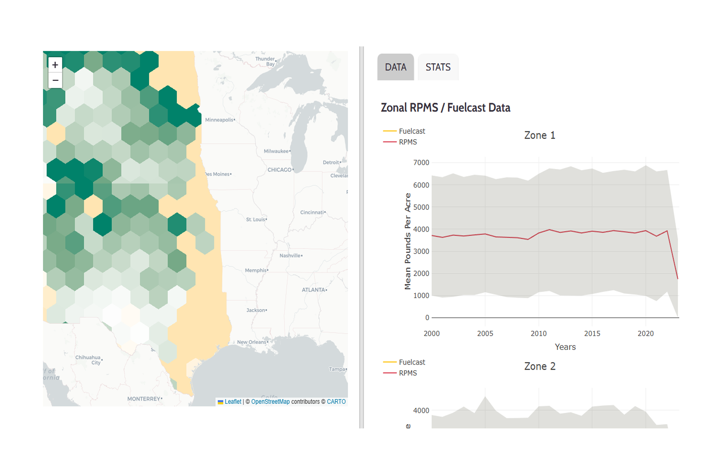Click the Minneapolis label on the map
Viewport: 715px width, 476px height.
tap(219, 120)
